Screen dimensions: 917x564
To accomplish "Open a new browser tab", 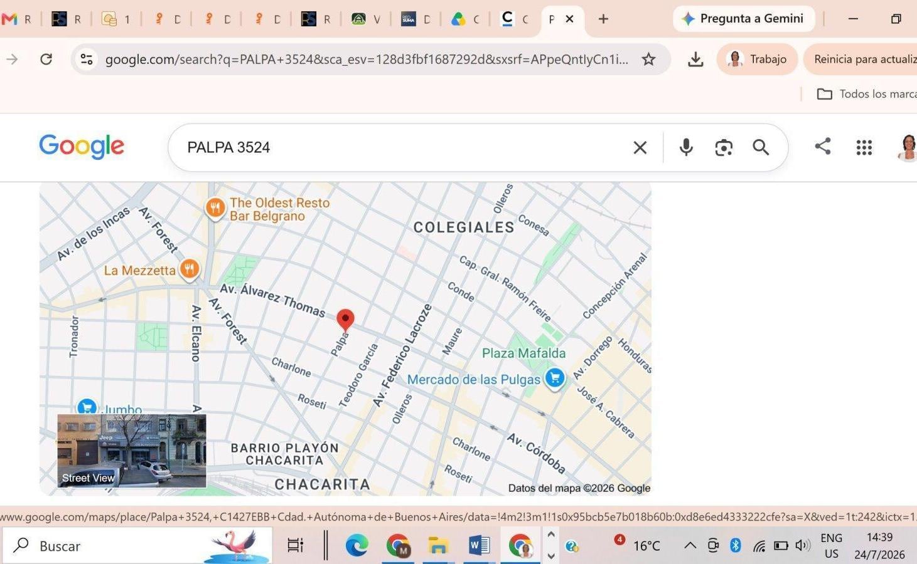I will coord(603,19).
